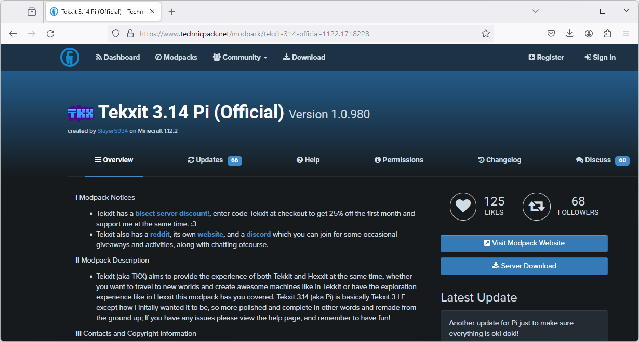Viewport: 639px width, 342px height.
Task: Click the Server Download button
Action: click(524, 266)
